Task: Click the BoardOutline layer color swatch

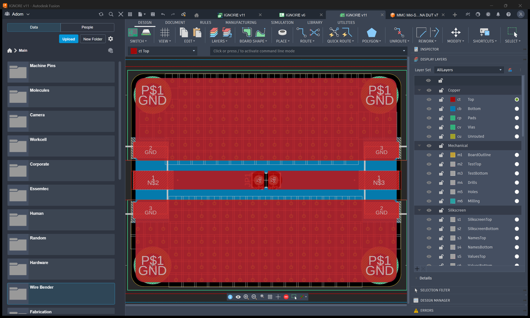Action: point(453,155)
